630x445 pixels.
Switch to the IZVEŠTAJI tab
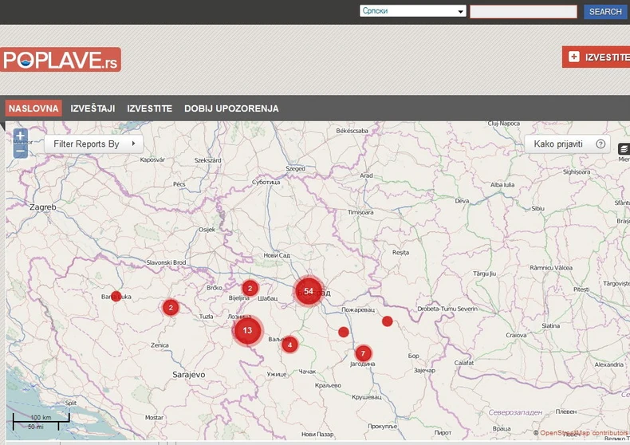tap(93, 108)
